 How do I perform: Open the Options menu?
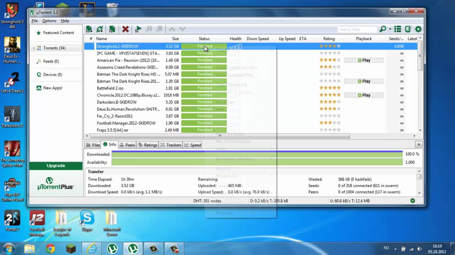[x=49, y=21]
